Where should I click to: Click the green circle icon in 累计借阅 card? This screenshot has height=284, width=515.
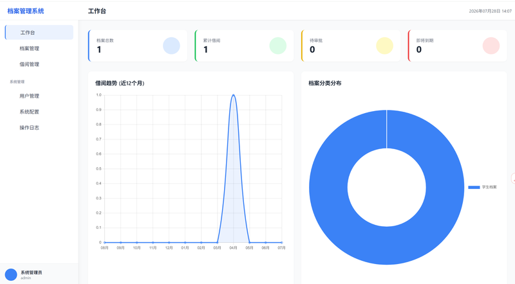tap(278, 46)
